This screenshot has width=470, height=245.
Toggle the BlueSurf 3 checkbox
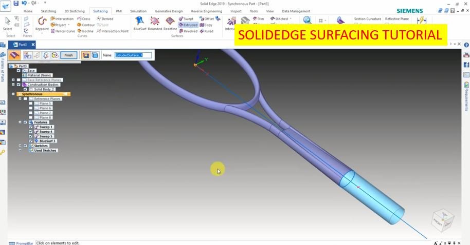coord(30,141)
